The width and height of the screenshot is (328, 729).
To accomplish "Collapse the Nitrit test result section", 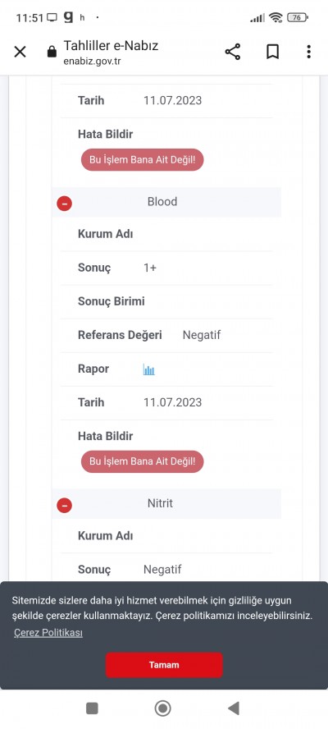I will coord(64,505).
